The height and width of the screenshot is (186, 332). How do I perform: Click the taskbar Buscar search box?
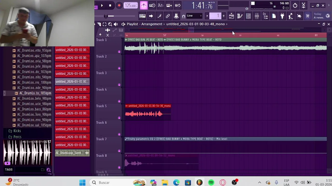(118, 182)
